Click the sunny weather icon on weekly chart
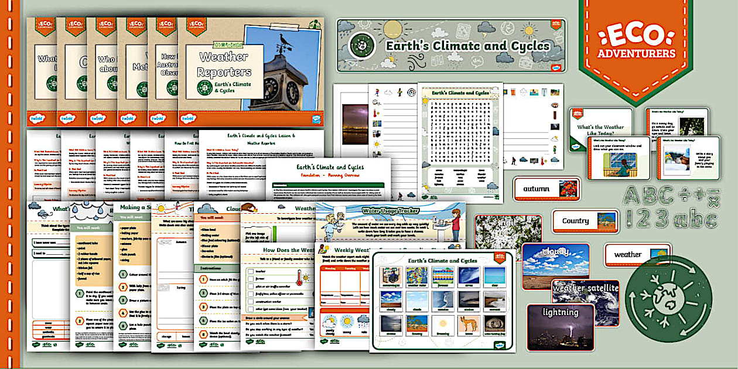Screen dimensions: 738x369 [348, 322]
